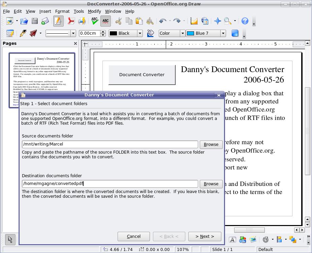Screen dimensions: 312x253
Task: Click the Open folder icon
Action: pos(24,21)
